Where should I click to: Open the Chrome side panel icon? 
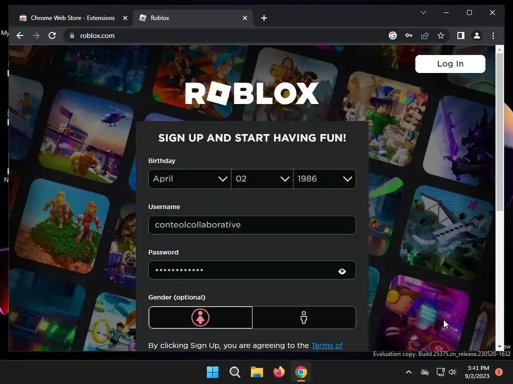click(461, 35)
